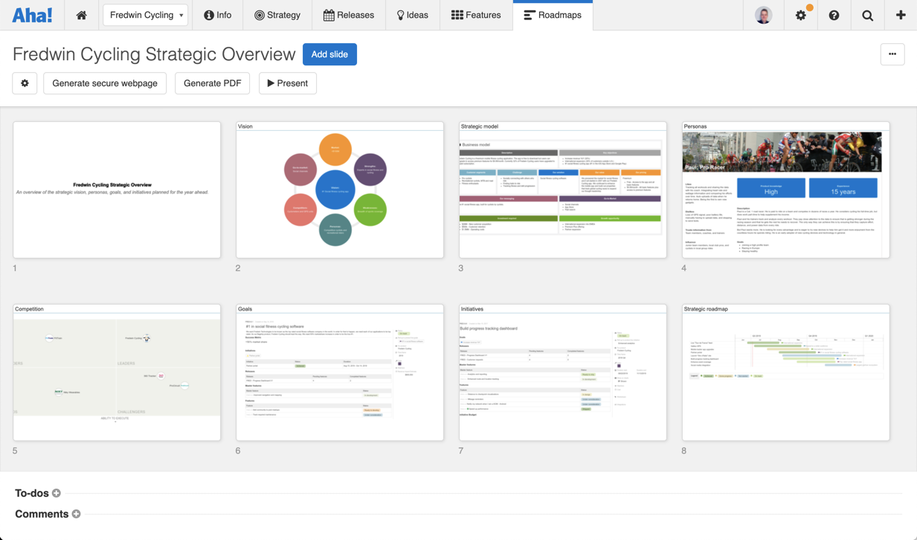The width and height of the screenshot is (917, 540).
Task: Open the Fredwin Cycling workspace dropdown
Action: [x=146, y=15]
